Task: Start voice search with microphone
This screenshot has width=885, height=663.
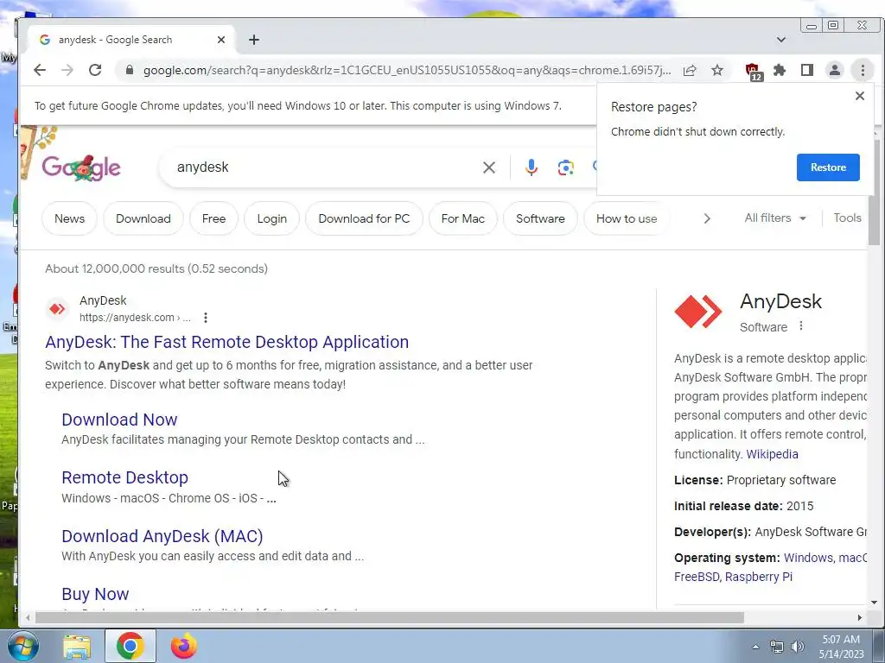Action: click(532, 167)
